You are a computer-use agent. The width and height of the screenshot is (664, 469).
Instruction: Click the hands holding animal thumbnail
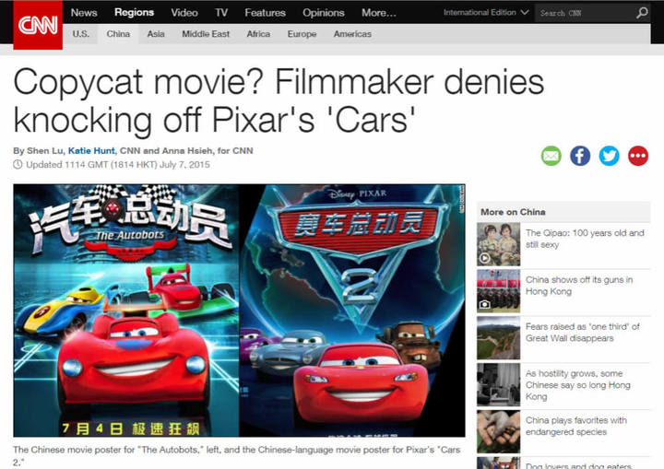pyautogui.click(x=498, y=431)
